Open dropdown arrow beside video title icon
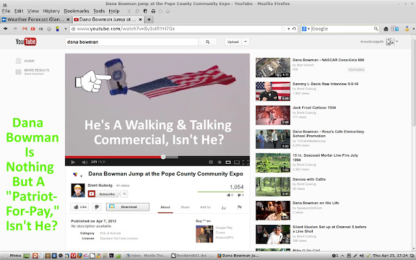Viewport: 416px width, 260px height. (x=81, y=176)
